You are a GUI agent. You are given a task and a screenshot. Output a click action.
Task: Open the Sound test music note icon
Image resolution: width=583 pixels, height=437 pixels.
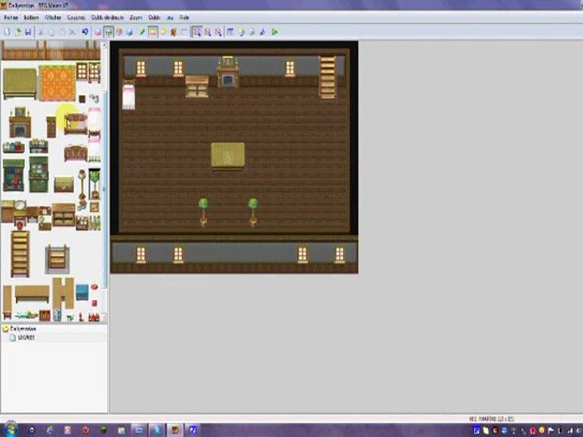click(263, 32)
